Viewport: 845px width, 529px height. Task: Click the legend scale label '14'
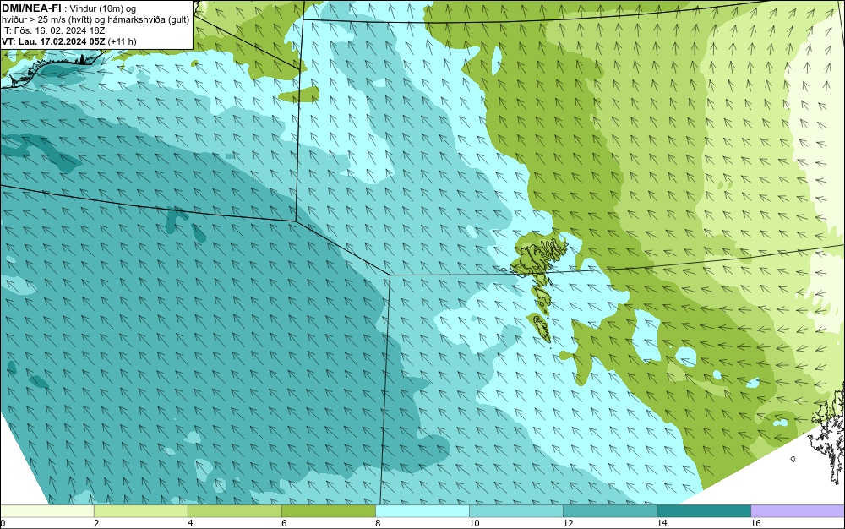coord(662,523)
